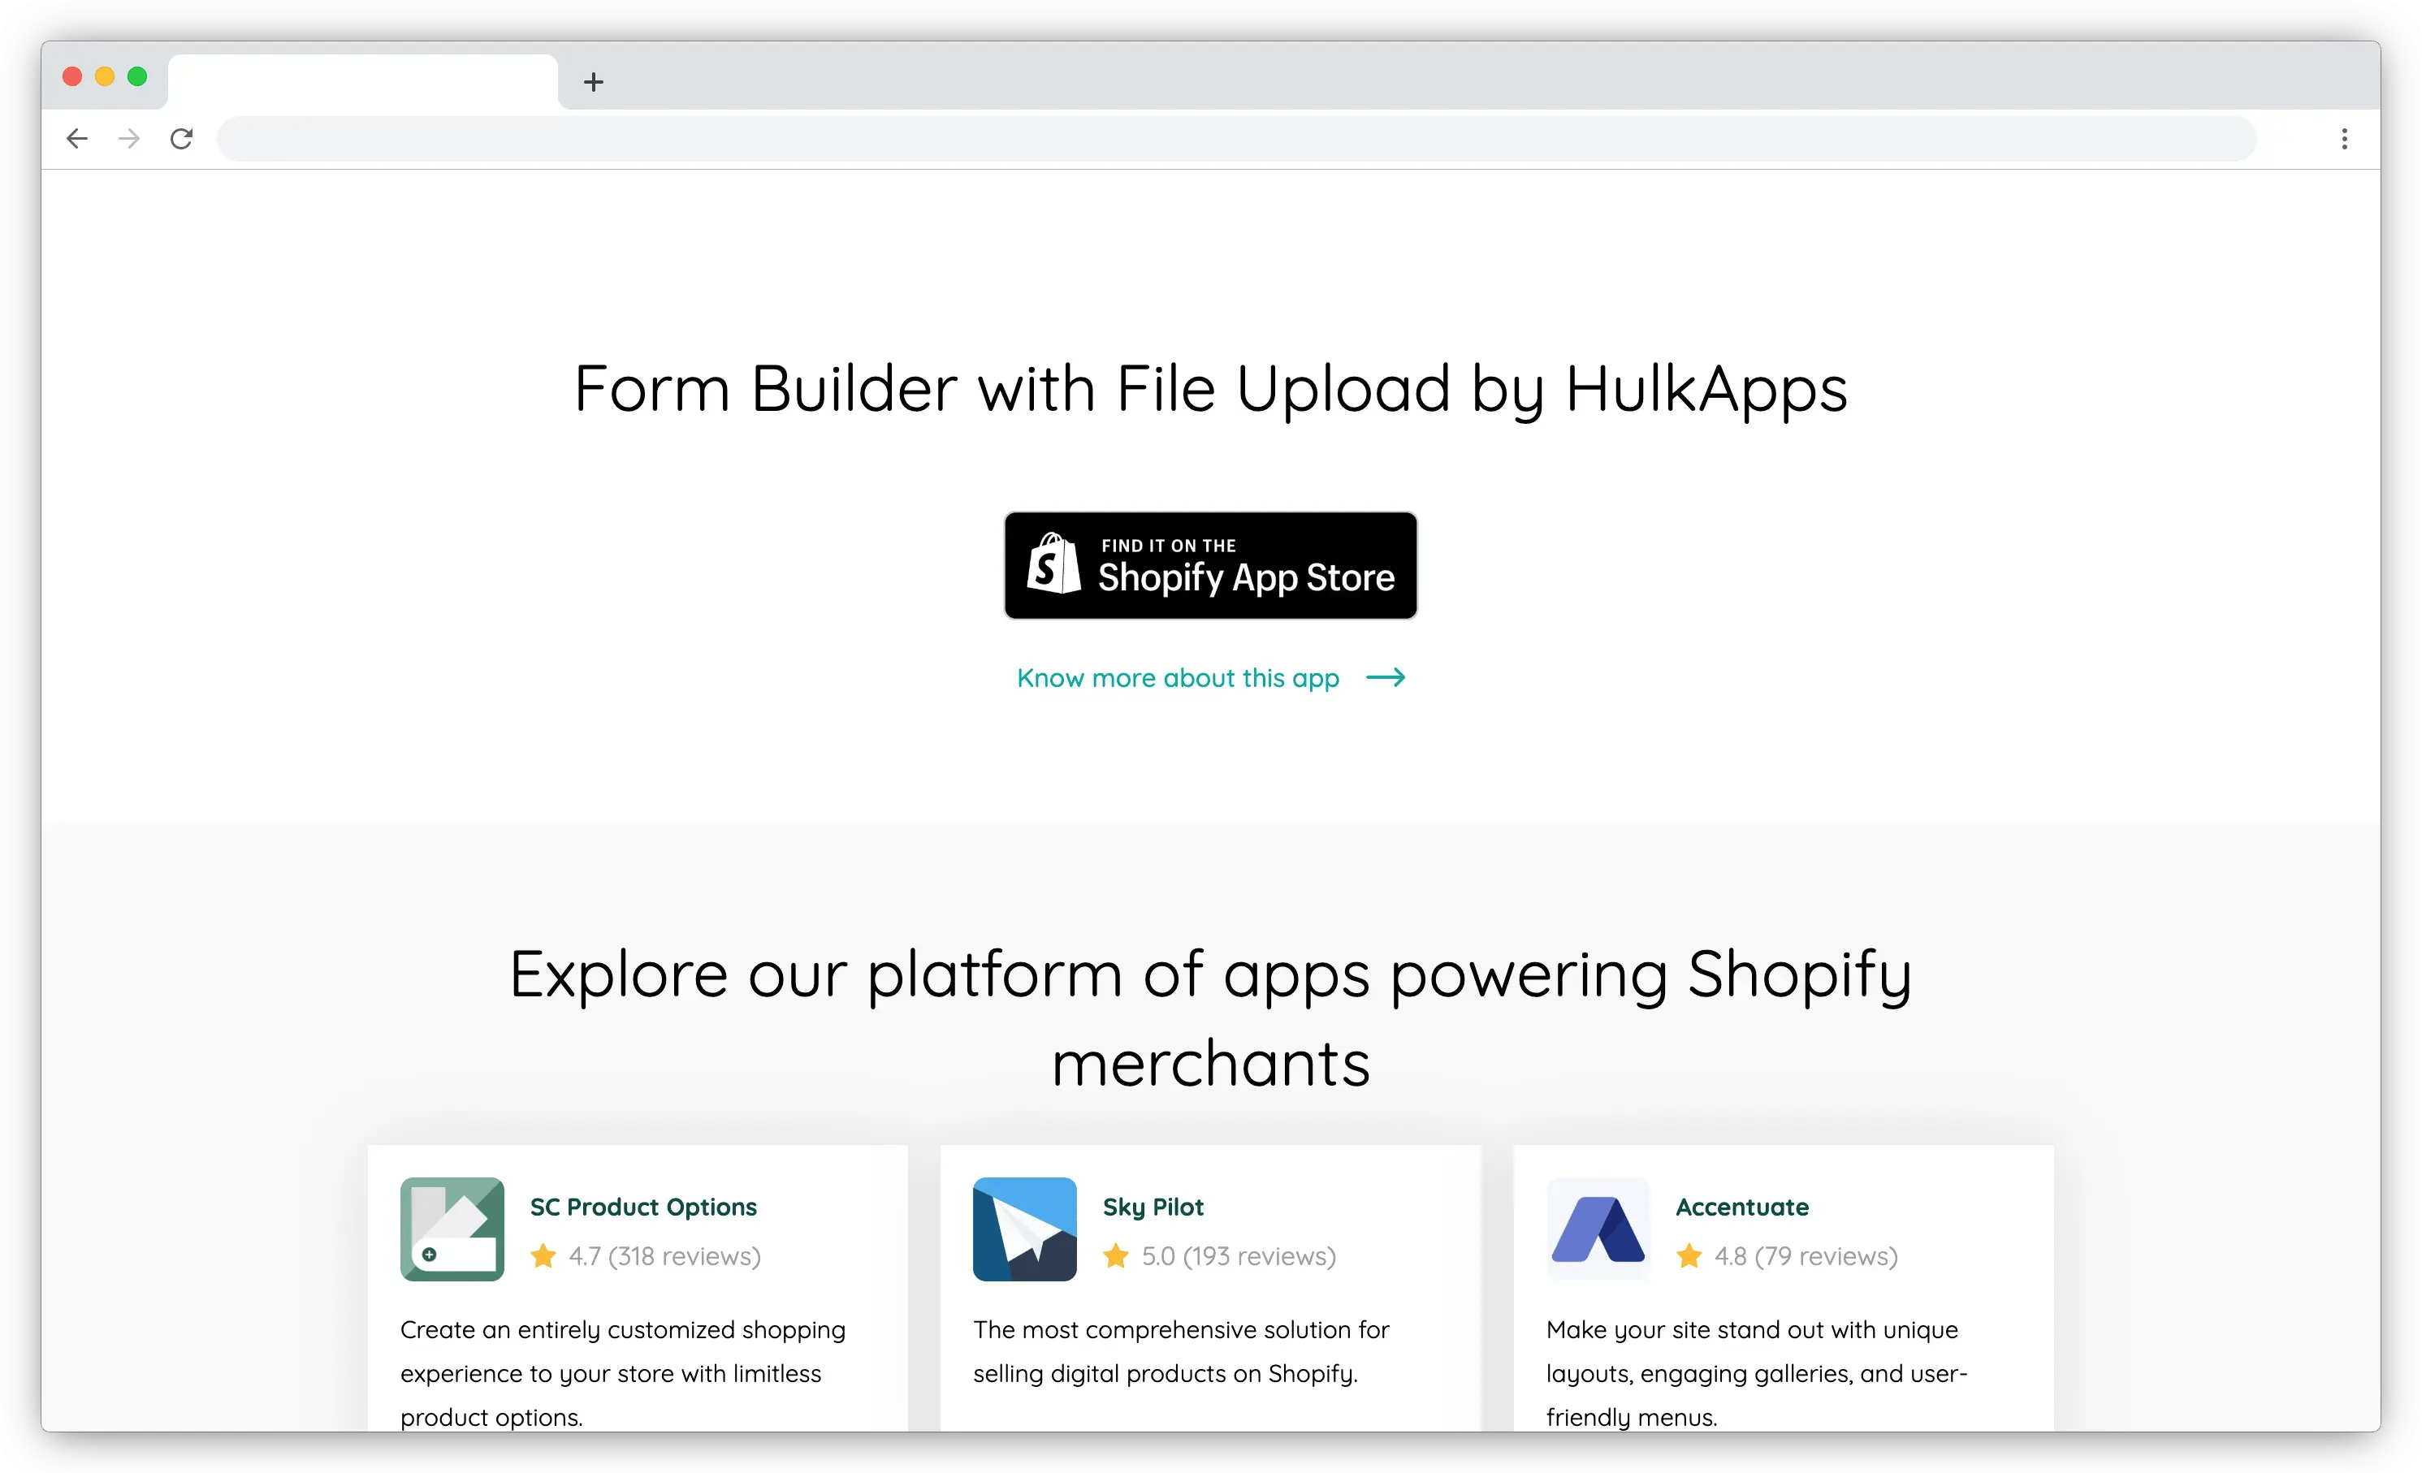
Task: Click the Accentuate description text
Action: click(x=1757, y=1373)
